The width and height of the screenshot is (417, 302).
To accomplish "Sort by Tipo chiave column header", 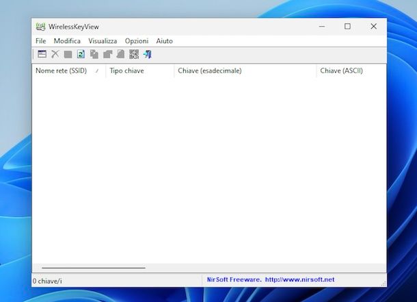I will 139,71.
